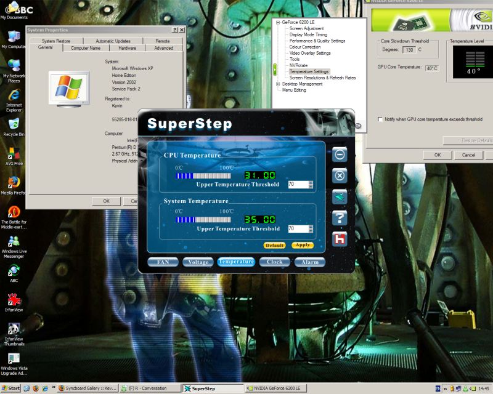Click Cancel in the NVIDIA GeForce window
Image resolution: width=493 pixels, height=394 pixels.
click(468, 155)
